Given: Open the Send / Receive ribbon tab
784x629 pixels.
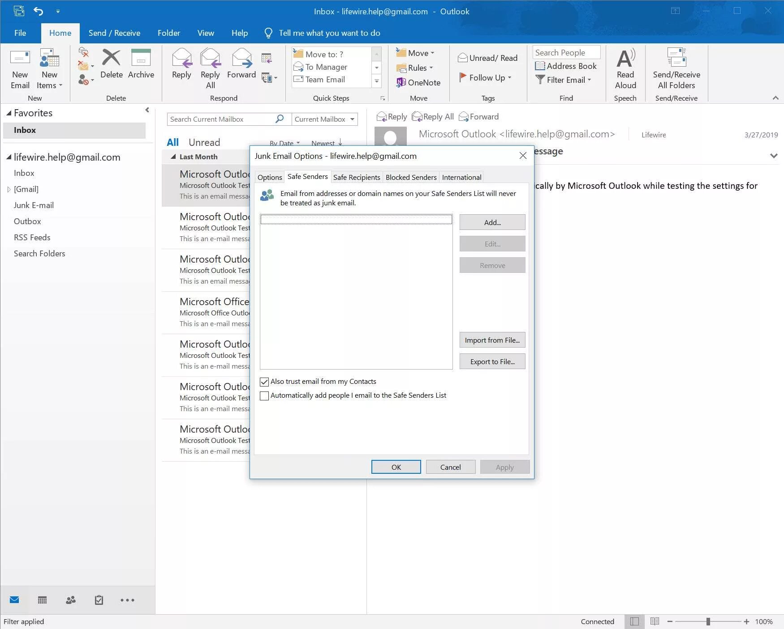Looking at the screenshot, I should [x=114, y=33].
